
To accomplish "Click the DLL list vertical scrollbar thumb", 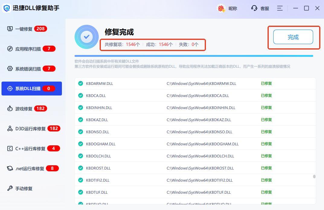I will click(x=314, y=176).
